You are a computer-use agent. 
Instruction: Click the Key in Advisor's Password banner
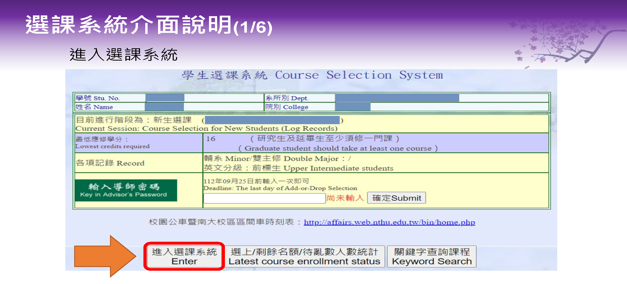click(x=126, y=190)
